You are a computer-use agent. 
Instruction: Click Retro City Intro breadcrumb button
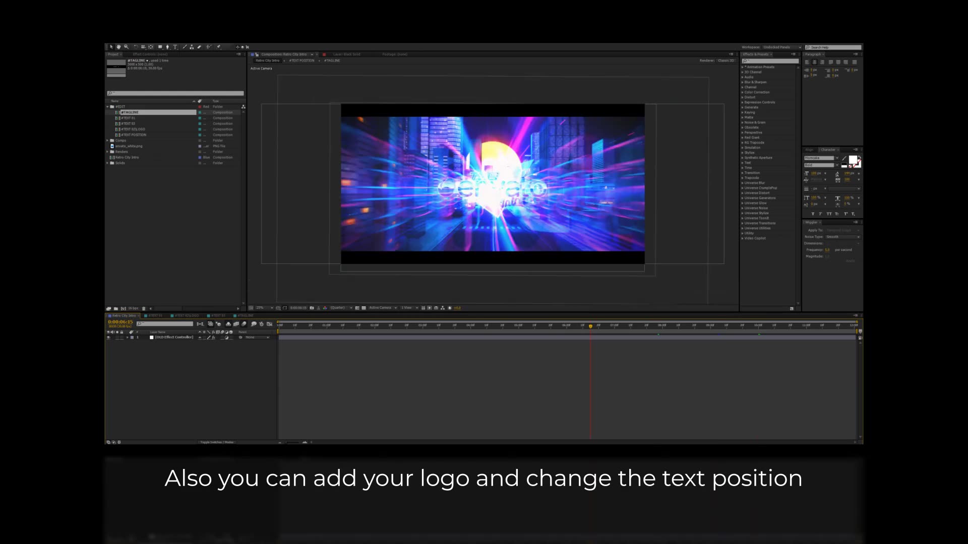(x=267, y=60)
